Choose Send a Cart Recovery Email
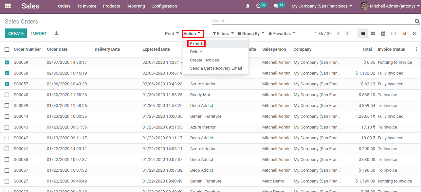 pos(216,68)
